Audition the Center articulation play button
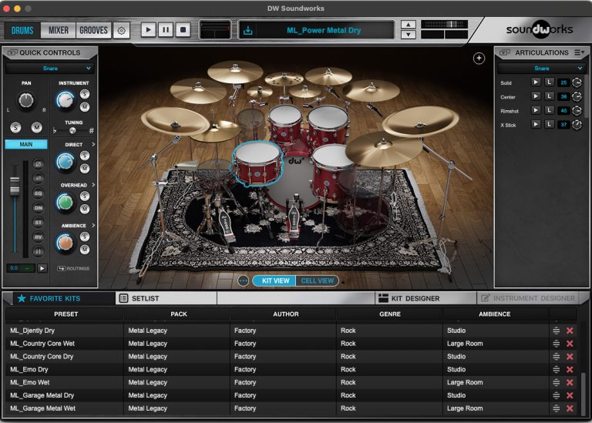The height and width of the screenshot is (423, 592). point(536,96)
